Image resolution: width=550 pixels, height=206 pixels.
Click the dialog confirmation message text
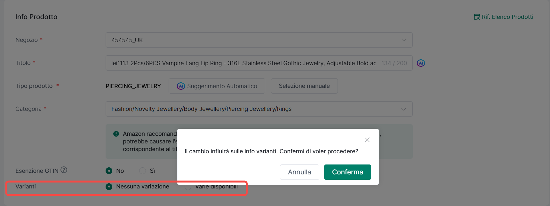271,151
